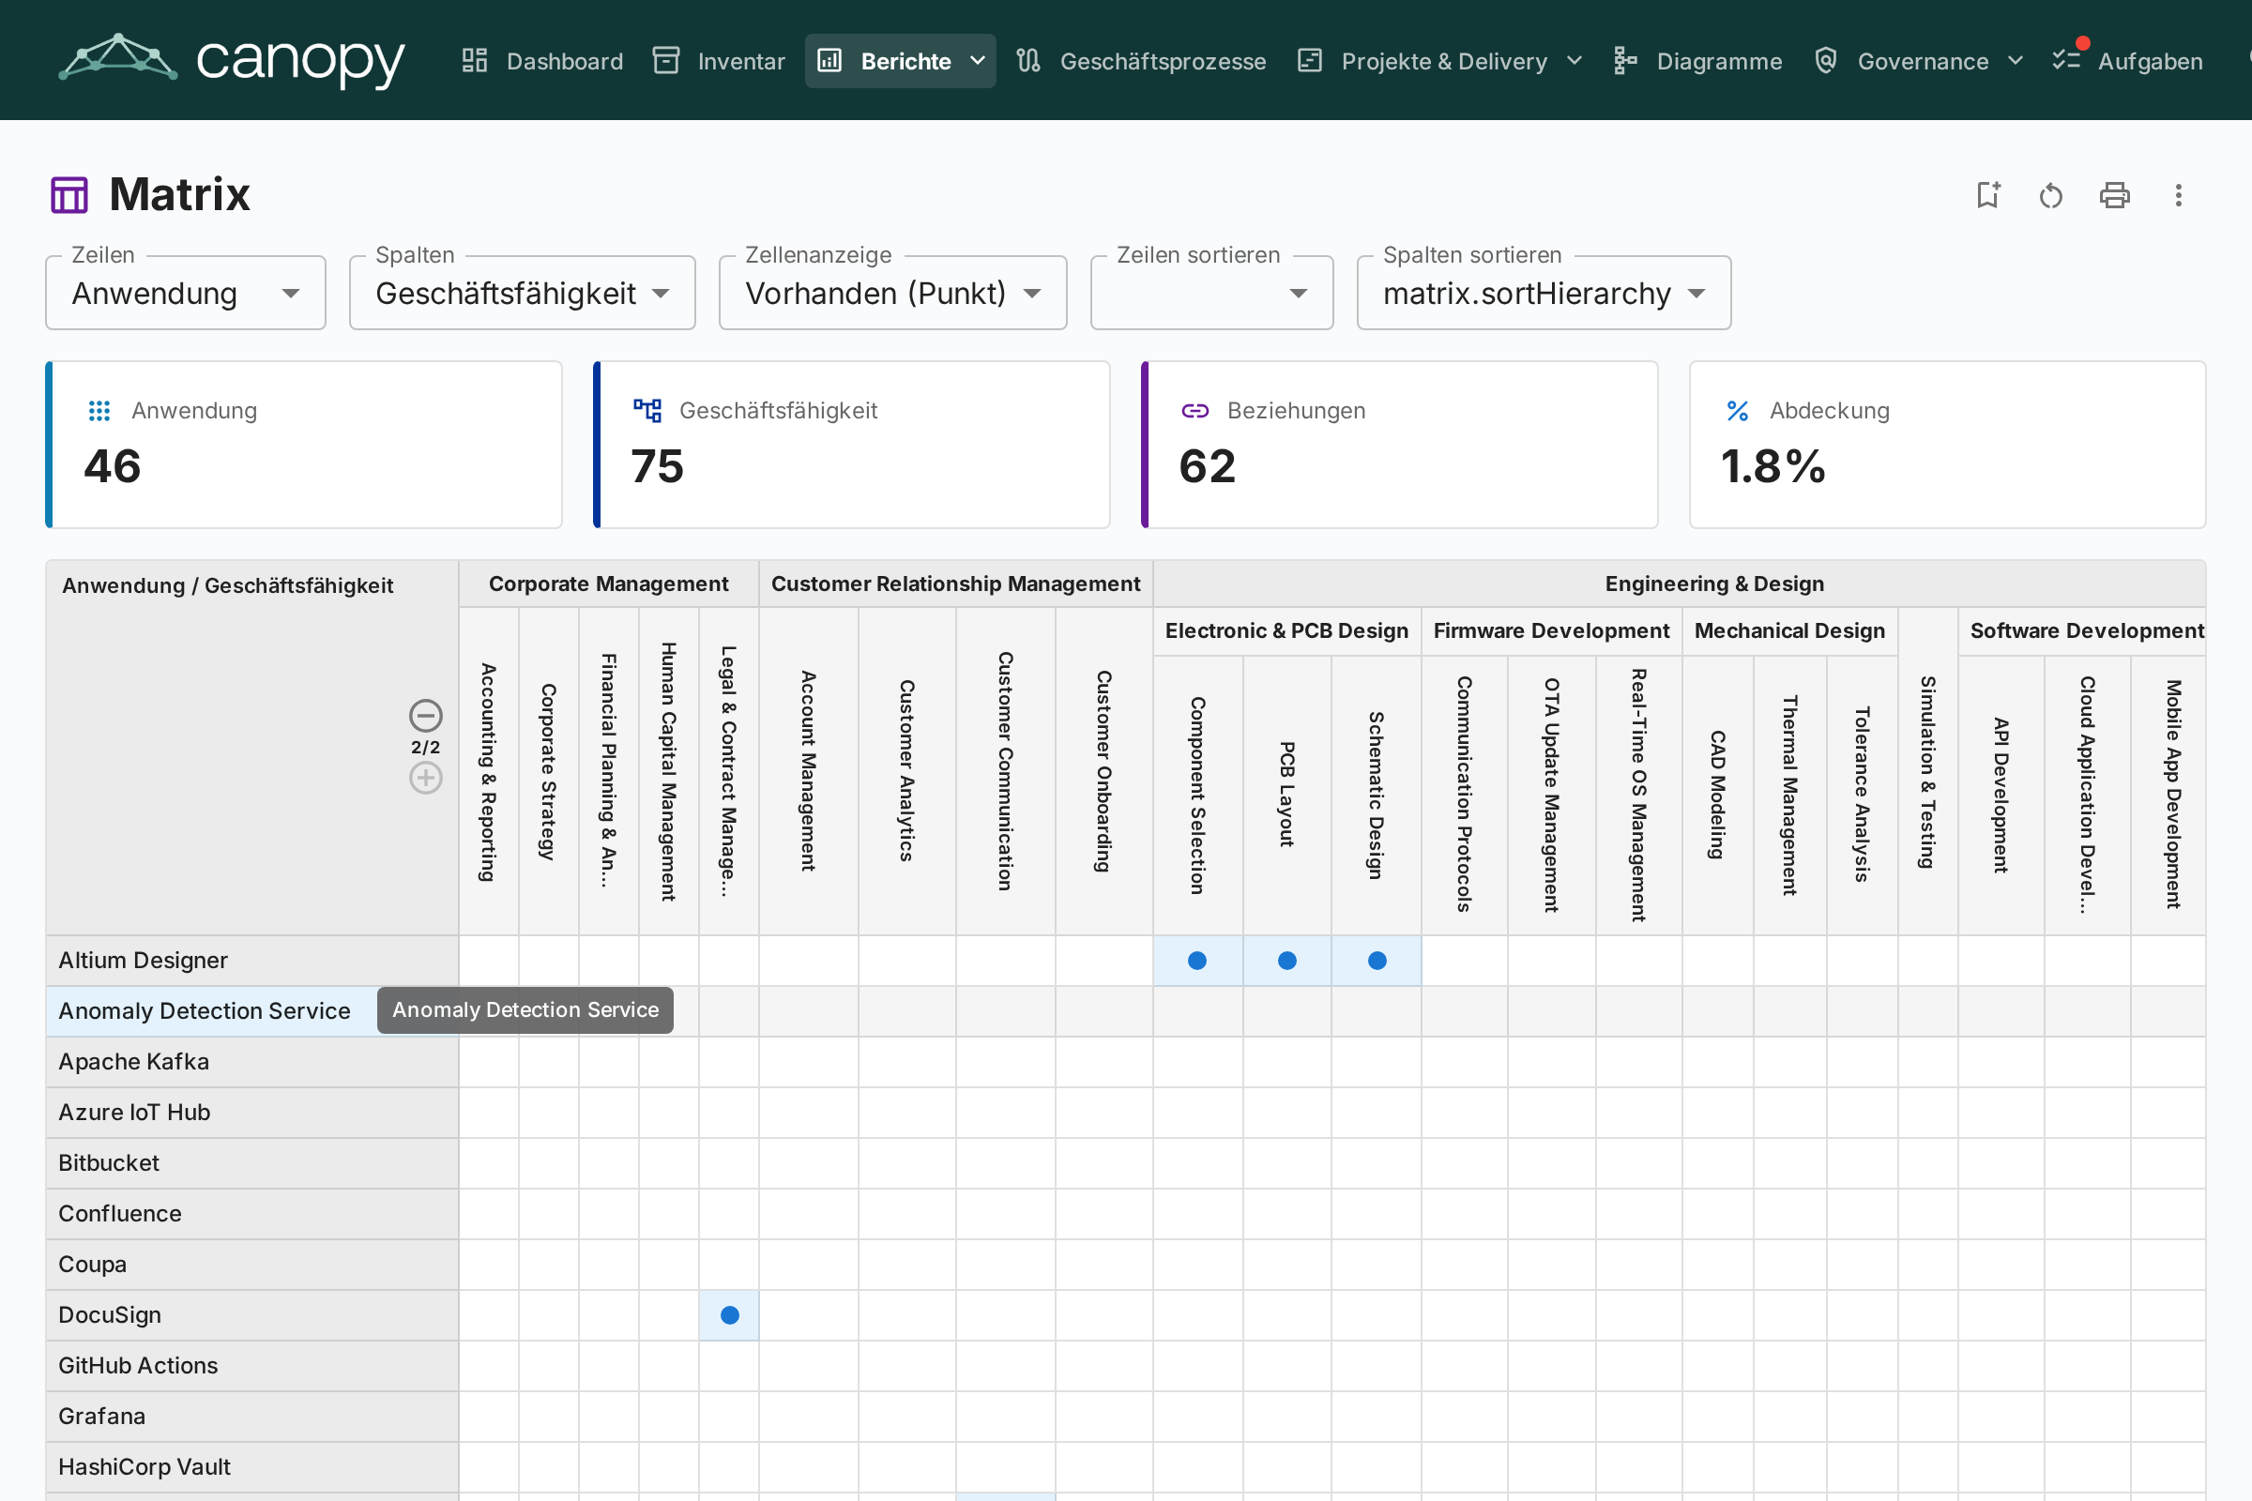This screenshot has height=1501, width=2252.
Task: Select the Altium Designer row
Action: coord(252,961)
